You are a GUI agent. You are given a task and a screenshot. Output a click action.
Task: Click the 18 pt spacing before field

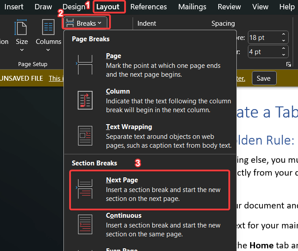pos(263,38)
